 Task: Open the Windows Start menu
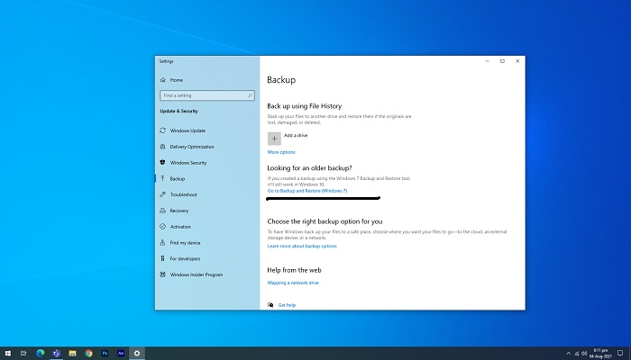7,354
